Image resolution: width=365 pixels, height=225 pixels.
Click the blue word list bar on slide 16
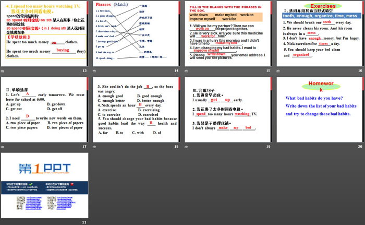tap(319, 16)
